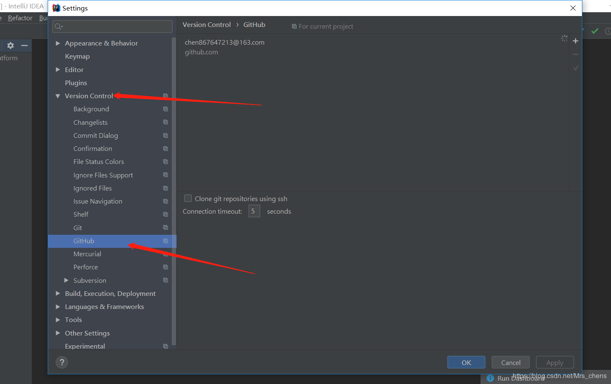The width and height of the screenshot is (611, 384).
Task: Open Mercurial settings page
Action: coord(87,254)
